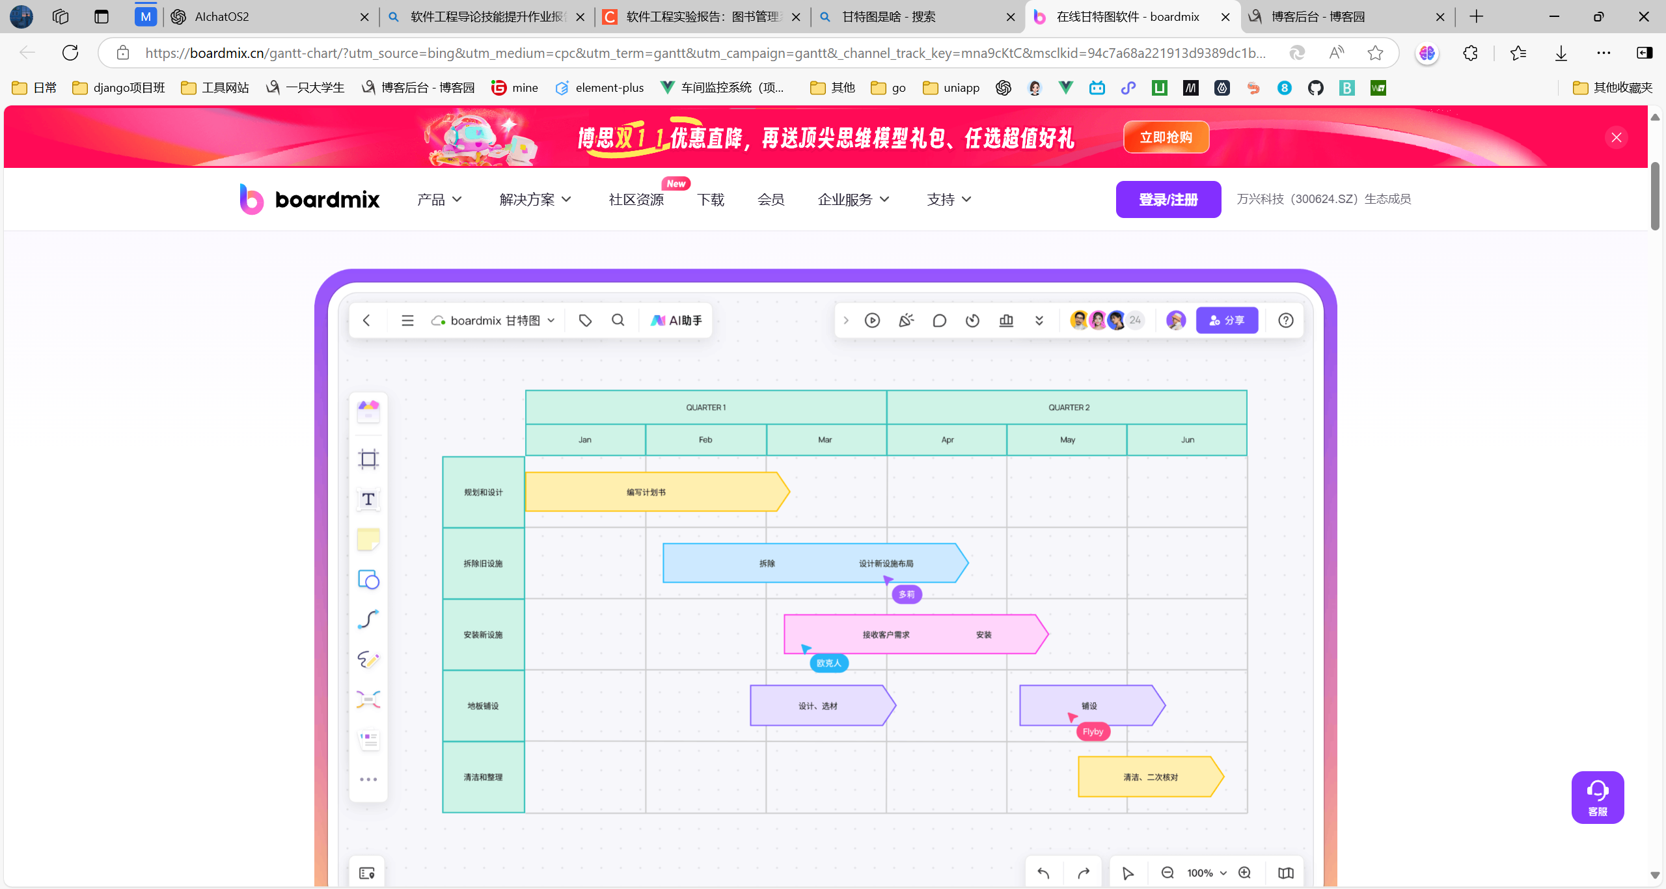Select the frame tool in sidebar
The image size is (1666, 889).
[x=368, y=459]
